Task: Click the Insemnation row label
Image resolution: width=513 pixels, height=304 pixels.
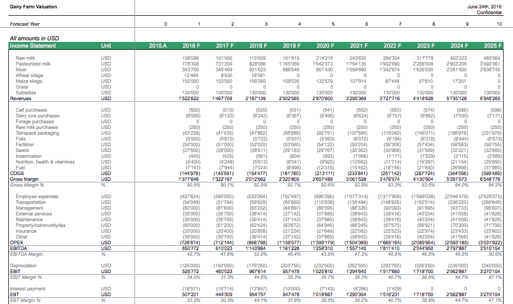Action: tap(28, 156)
